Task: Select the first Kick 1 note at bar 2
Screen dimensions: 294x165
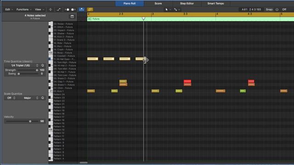Action: pos(91,91)
